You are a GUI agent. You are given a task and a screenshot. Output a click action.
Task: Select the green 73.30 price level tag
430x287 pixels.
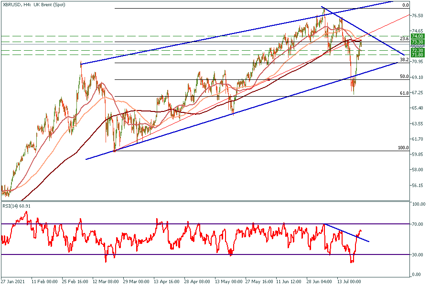418,42
